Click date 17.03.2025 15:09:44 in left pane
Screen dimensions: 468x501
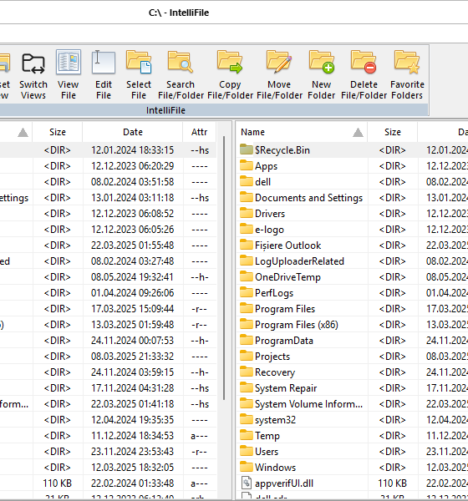pyautogui.click(x=132, y=309)
